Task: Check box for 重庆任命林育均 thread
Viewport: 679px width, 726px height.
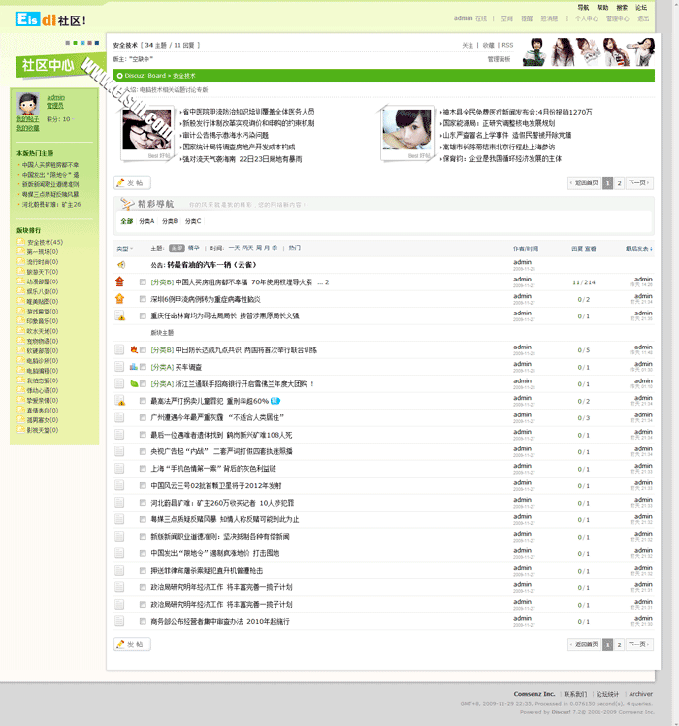Action: pyautogui.click(x=143, y=315)
